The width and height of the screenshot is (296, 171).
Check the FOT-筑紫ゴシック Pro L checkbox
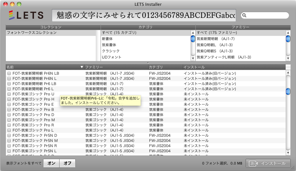pyautogui.click(x=9, y=130)
